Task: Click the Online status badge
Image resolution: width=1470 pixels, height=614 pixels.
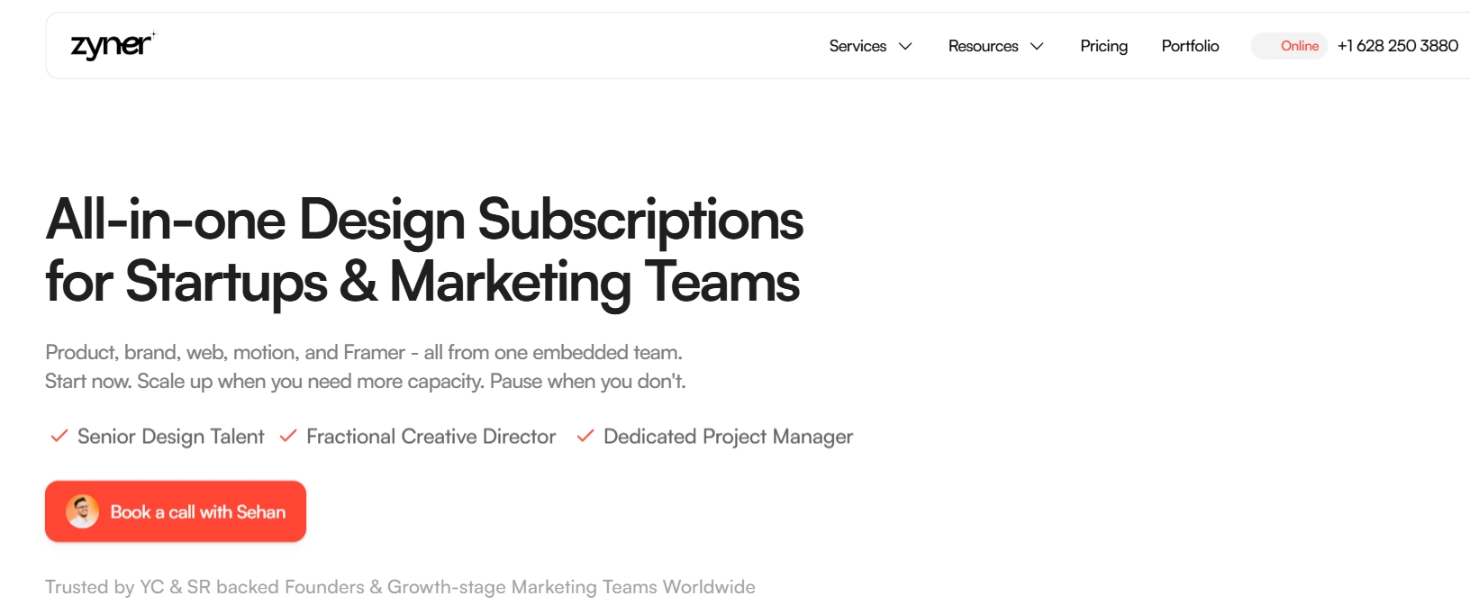Action: pyautogui.click(x=1289, y=46)
